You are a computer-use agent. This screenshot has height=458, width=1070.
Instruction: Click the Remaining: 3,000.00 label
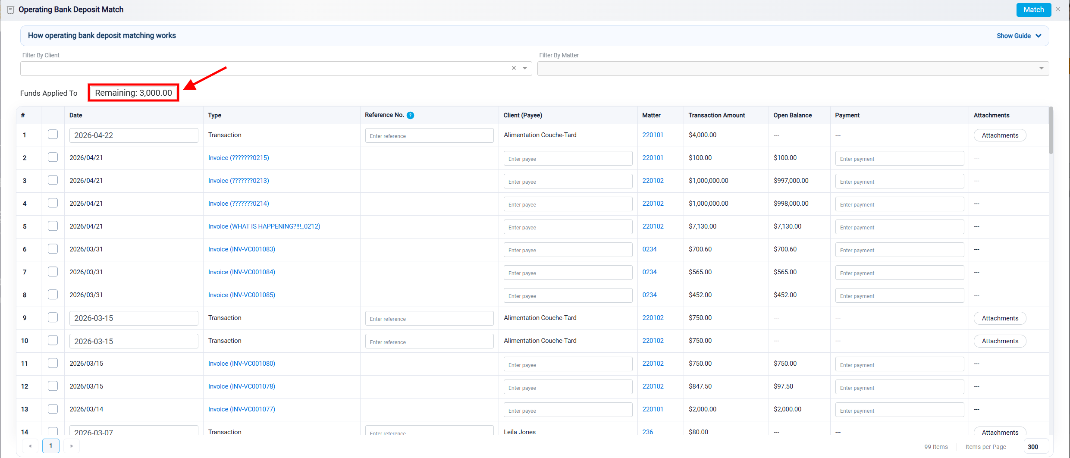click(133, 93)
